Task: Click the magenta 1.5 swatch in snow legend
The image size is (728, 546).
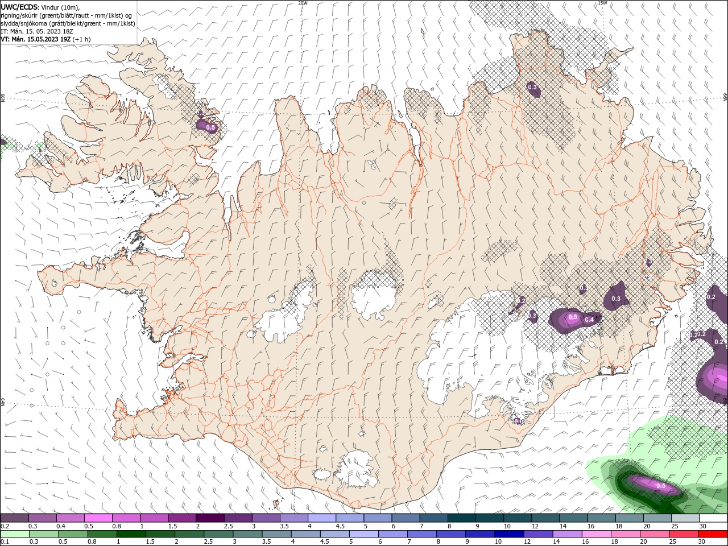Action: pos(182,518)
